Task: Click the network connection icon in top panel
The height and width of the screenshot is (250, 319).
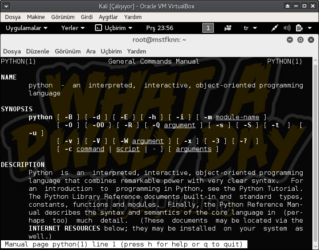Action: point(275,28)
